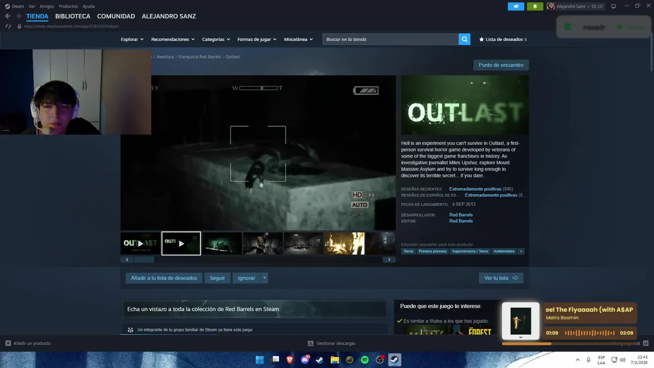Expand the Recomendaciones dropdown
The image size is (654, 368).
point(173,39)
